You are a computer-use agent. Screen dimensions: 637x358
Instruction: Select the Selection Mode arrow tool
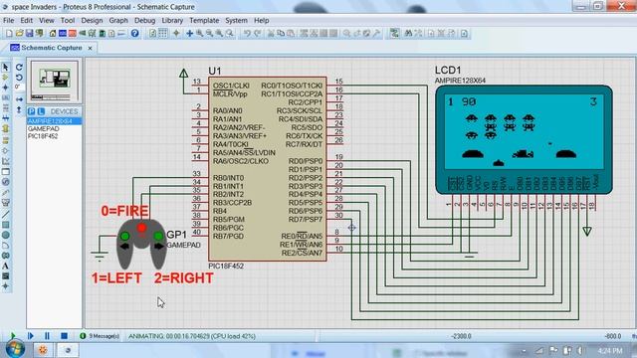[6, 67]
